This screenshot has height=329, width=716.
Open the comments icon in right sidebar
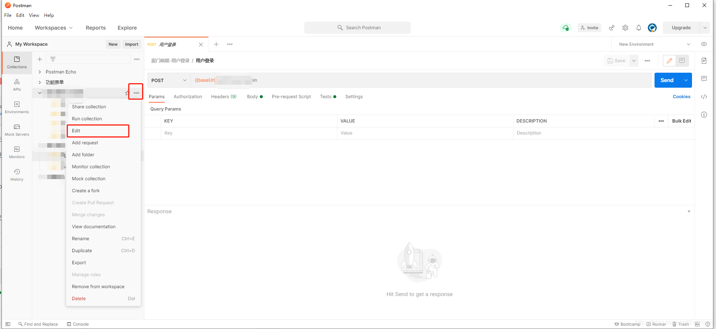point(704,79)
